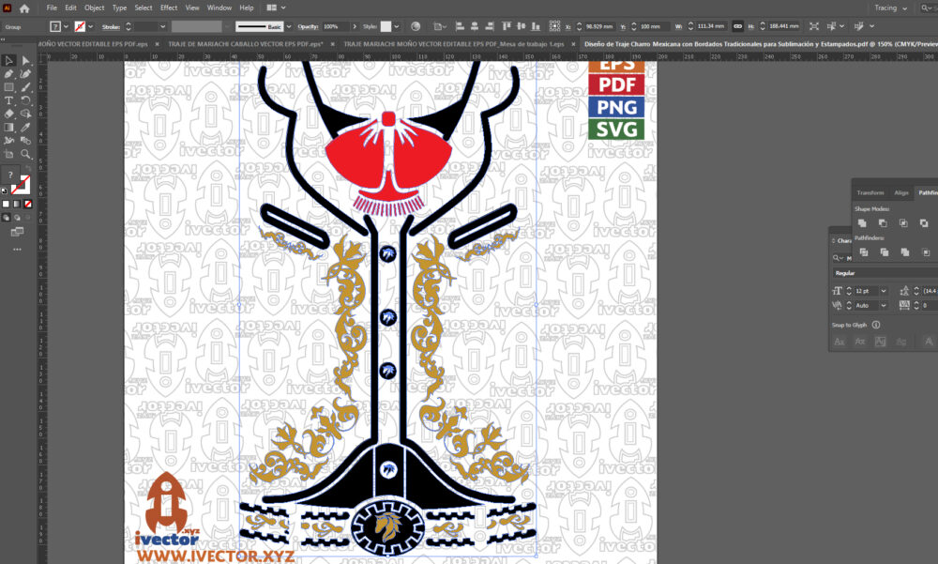Click the X position input field
The height and width of the screenshot is (564, 938).
tap(599, 27)
